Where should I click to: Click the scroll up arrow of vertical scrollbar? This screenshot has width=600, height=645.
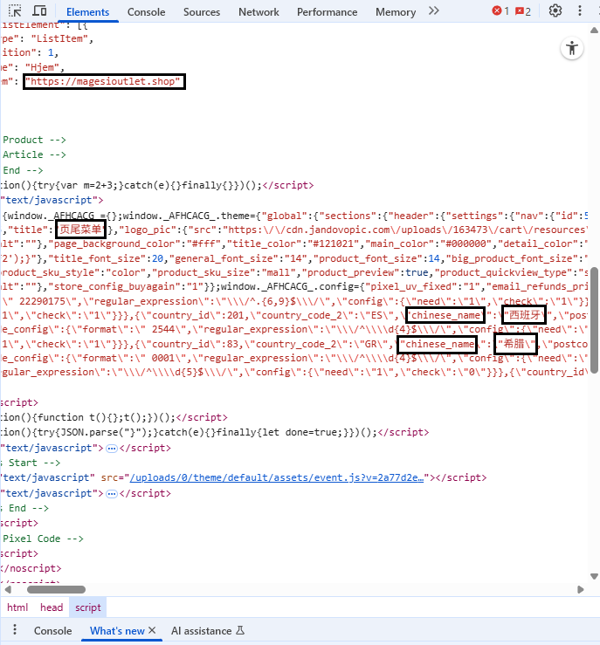click(594, 31)
